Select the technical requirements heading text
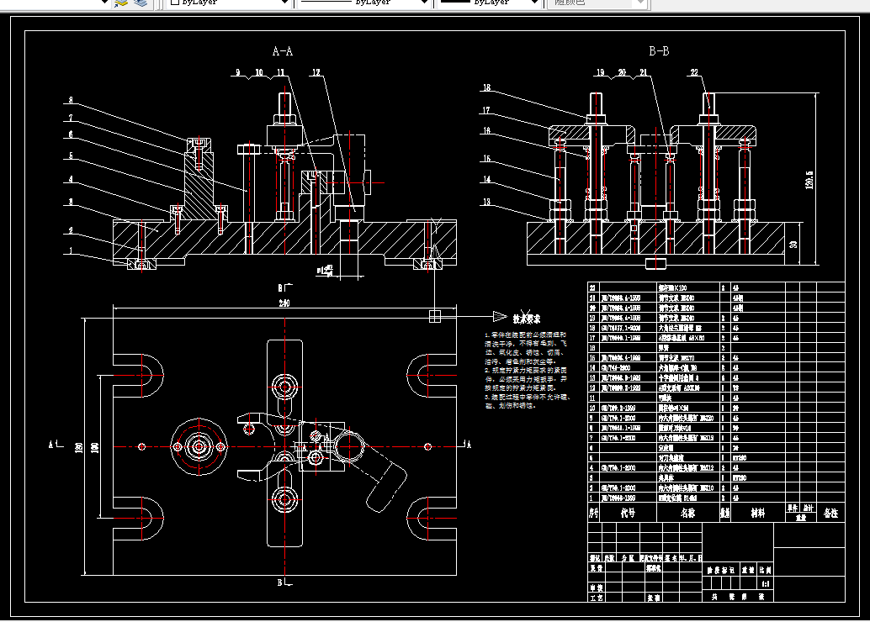 [527, 319]
